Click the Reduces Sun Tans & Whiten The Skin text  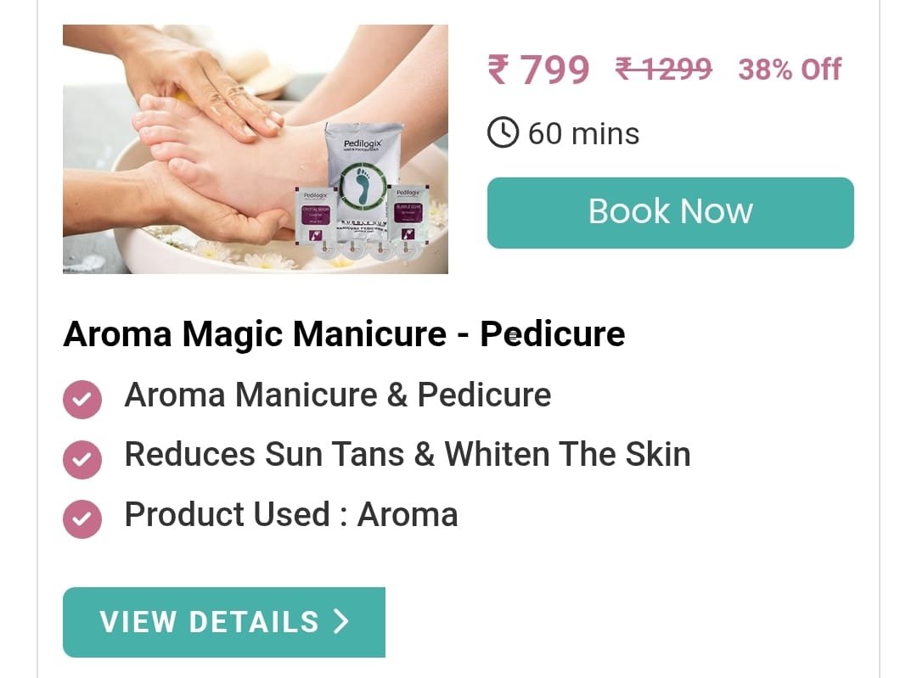pyautogui.click(x=408, y=455)
